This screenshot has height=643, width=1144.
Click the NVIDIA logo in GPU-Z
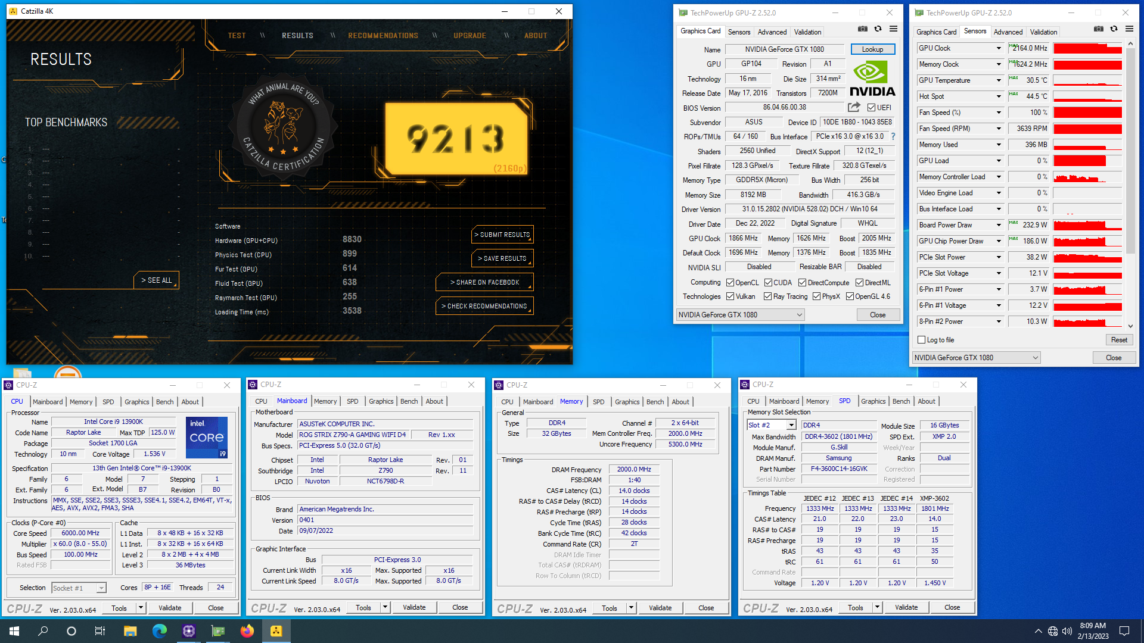point(872,79)
